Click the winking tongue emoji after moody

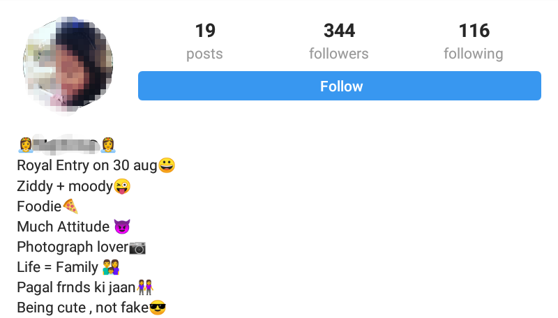[122, 186]
